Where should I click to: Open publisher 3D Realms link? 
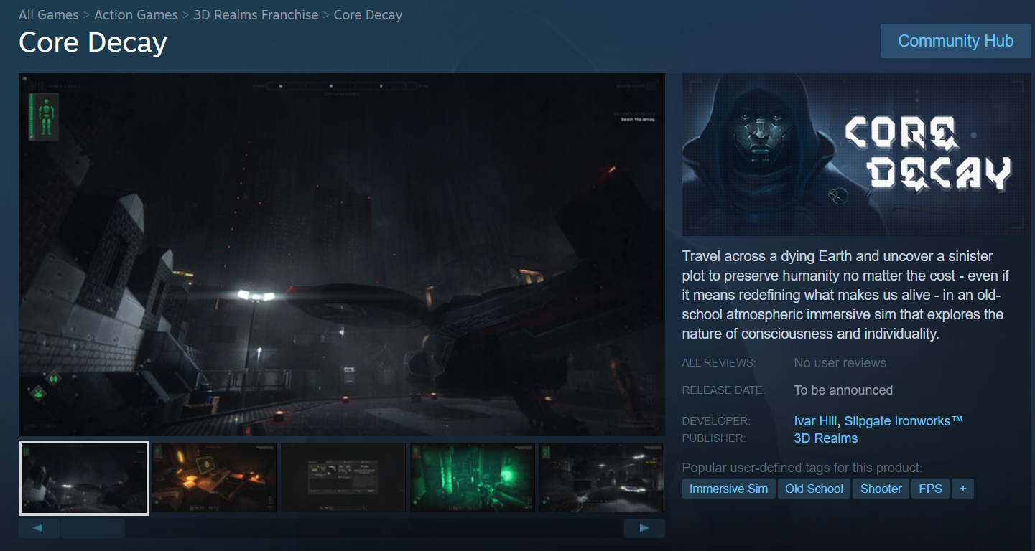[x=826, y=438]
